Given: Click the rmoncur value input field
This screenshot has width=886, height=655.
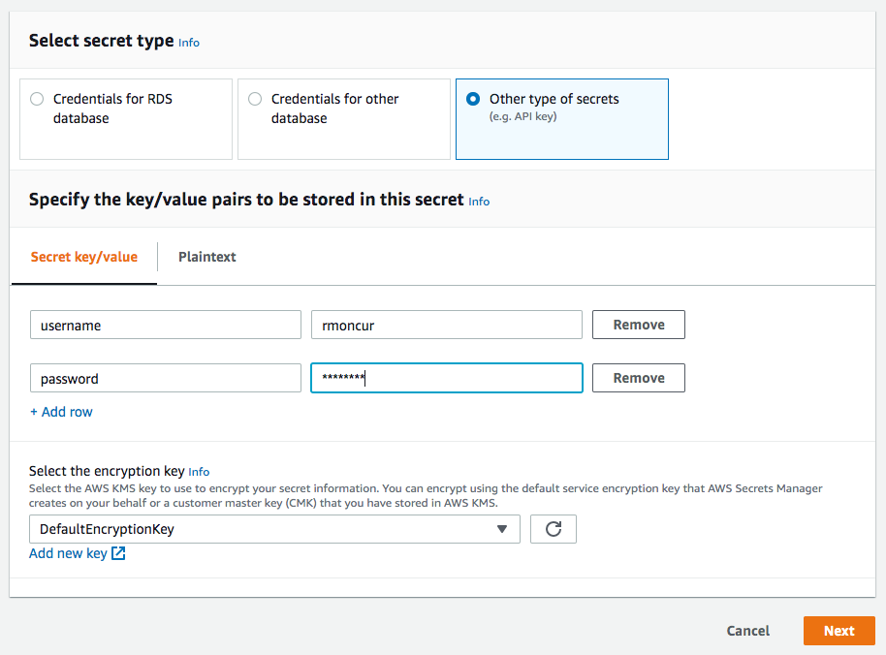Looking at the screenshot, I should click(x=446, y=326).
